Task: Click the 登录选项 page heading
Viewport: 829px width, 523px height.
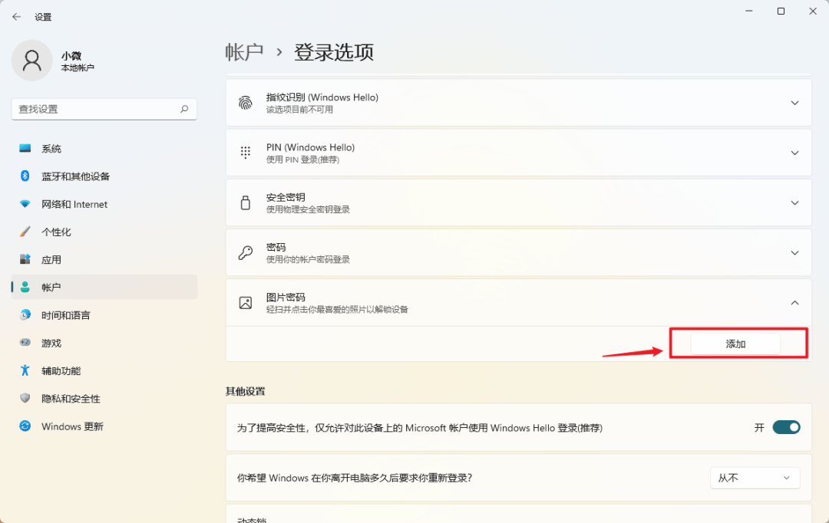Action: tap(334, 52)
